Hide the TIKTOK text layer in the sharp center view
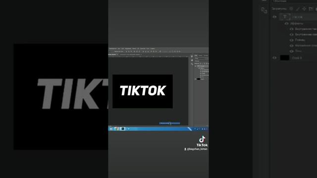The height and width of the screenshot is (178, 317). click(195, 66)
